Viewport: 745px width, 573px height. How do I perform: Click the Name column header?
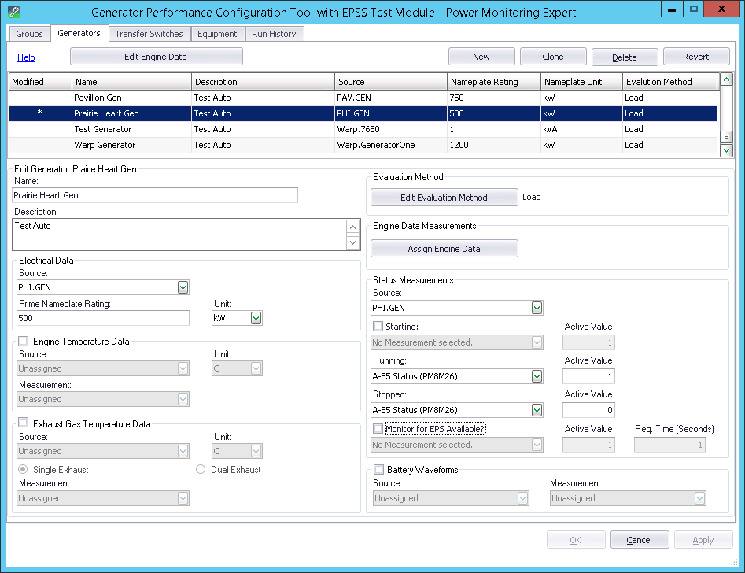click(x=131, y=82)
